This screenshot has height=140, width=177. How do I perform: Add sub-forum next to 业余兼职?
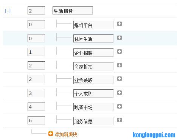click(x=120, y=79)
